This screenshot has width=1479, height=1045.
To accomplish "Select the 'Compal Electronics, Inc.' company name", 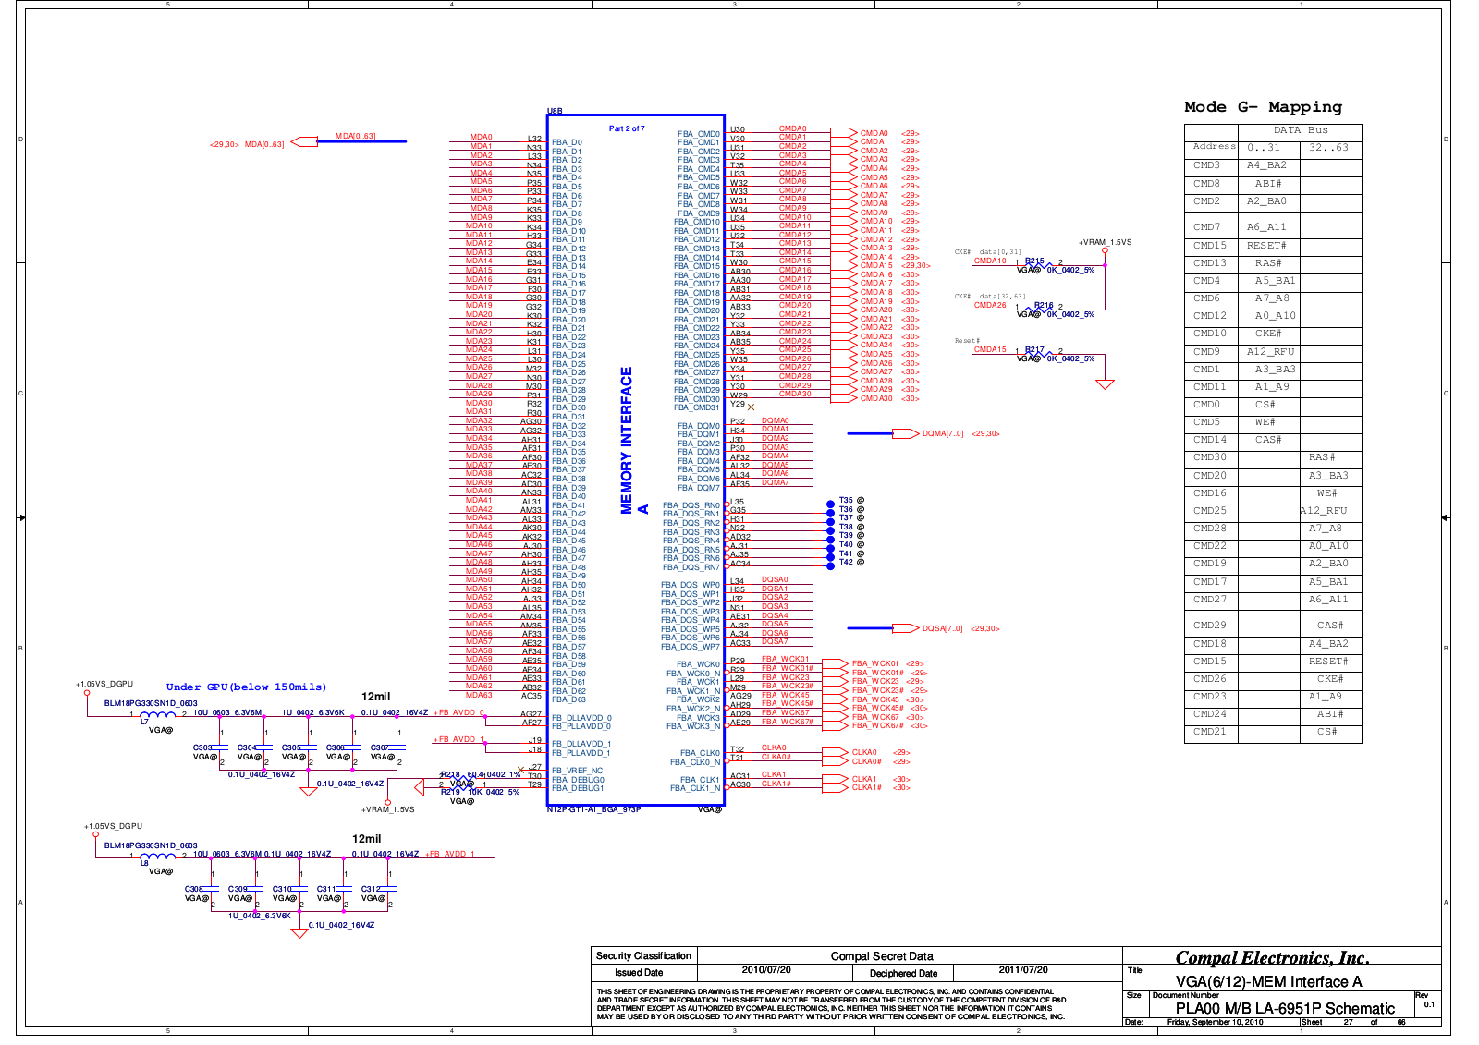I will tap(1272, 958).
